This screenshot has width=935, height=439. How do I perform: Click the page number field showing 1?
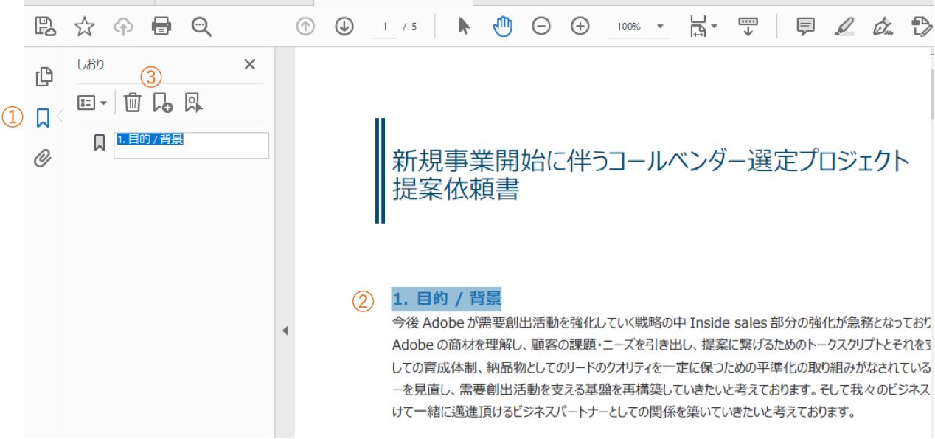pyautogui.click(x=384, y=27)
